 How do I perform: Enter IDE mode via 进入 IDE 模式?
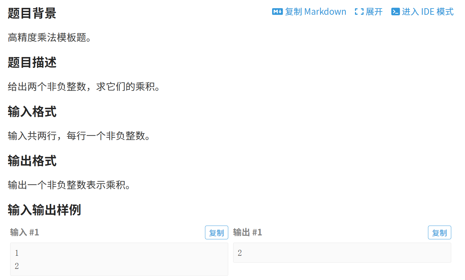pyautogui.click(x=428, y=12)
